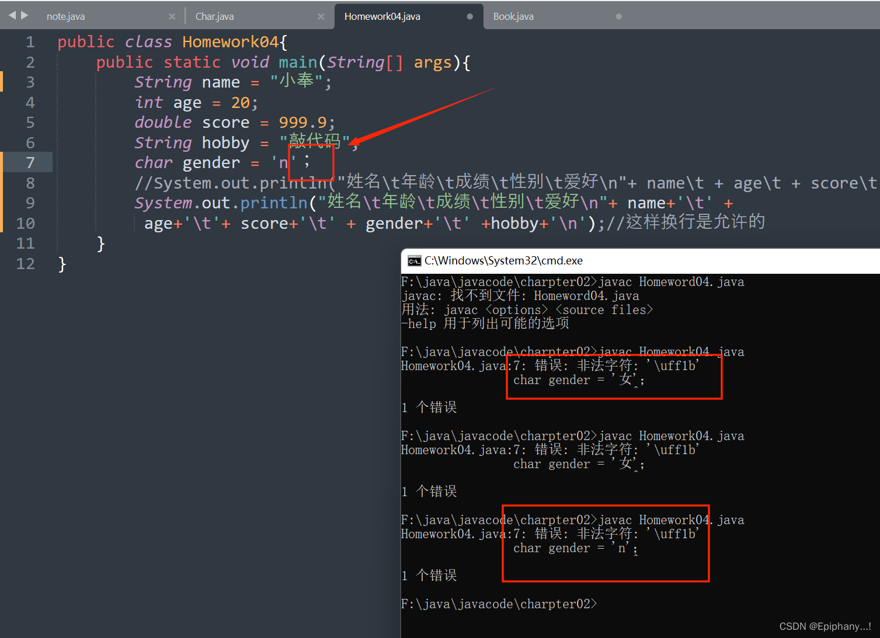Click line number 3 in gutter
The height and width of the screenshot is (638, 880).
[30, 82]
